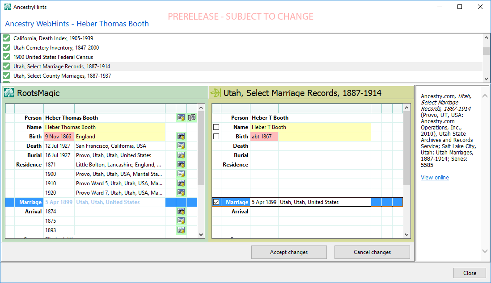Uncheck the Marriage 5 Apr 1899 checkbox
This screenshot has height=283, width=491.
216,202
